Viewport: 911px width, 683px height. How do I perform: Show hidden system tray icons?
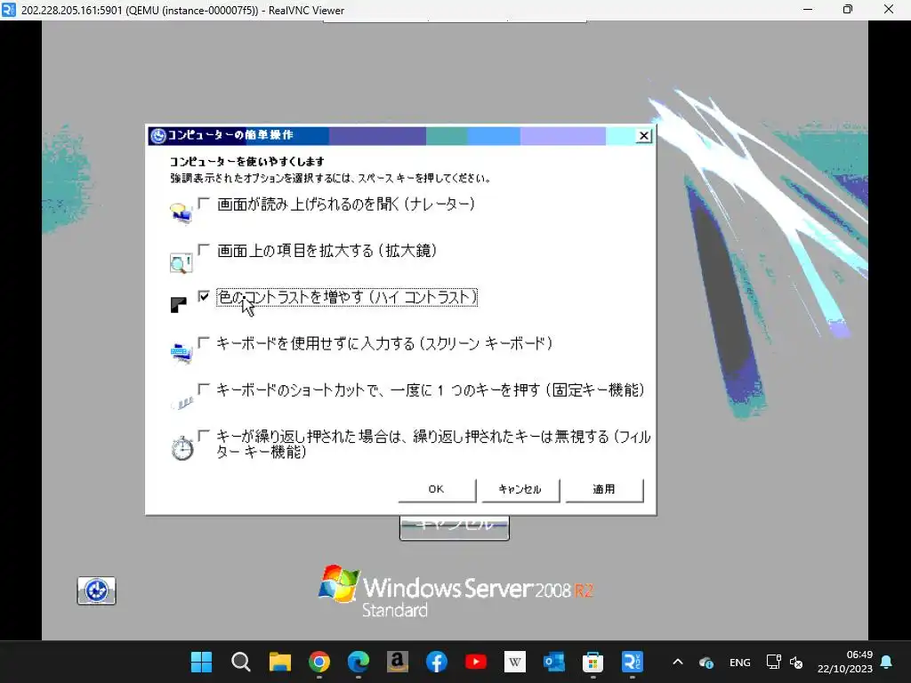point(677,662)
